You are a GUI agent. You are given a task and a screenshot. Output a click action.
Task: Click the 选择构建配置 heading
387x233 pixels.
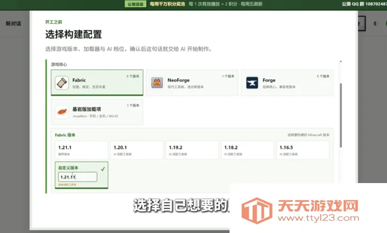click(74, 34)
